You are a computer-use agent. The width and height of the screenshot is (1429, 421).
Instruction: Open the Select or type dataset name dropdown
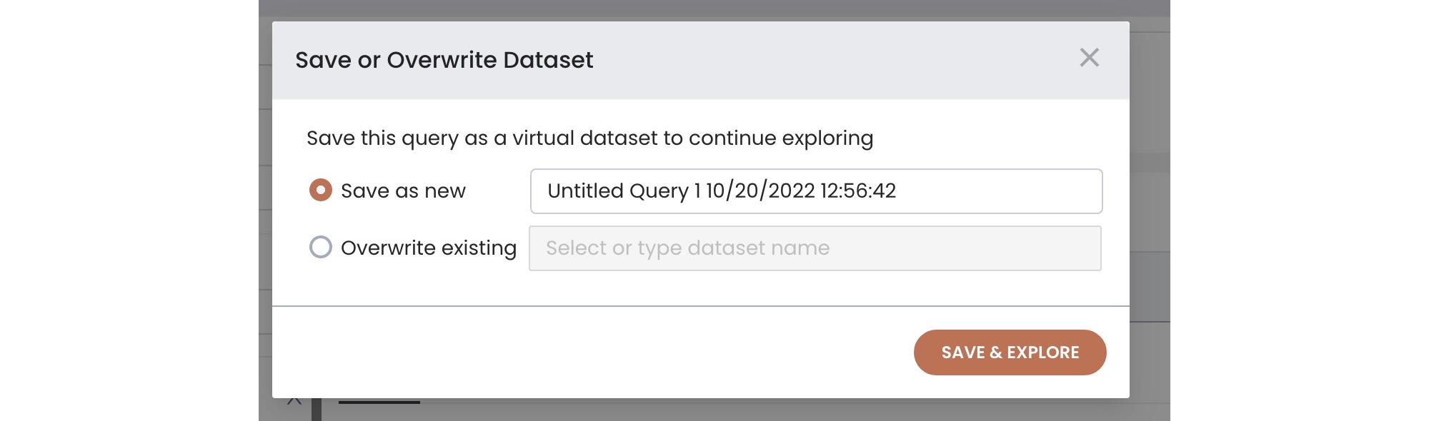[815, 248]
